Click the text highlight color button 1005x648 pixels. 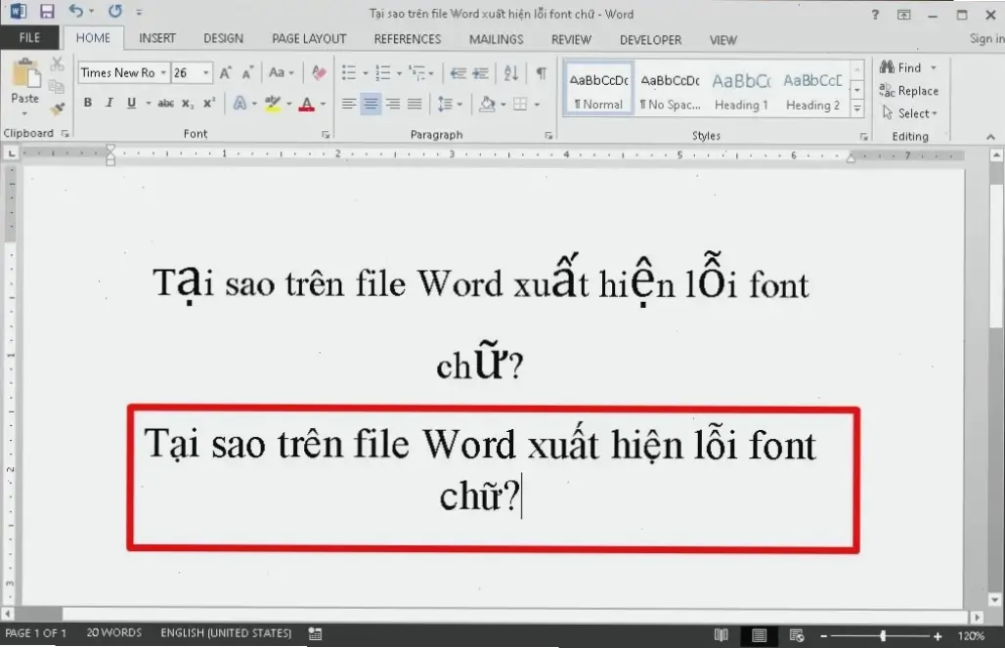point(273,104)
